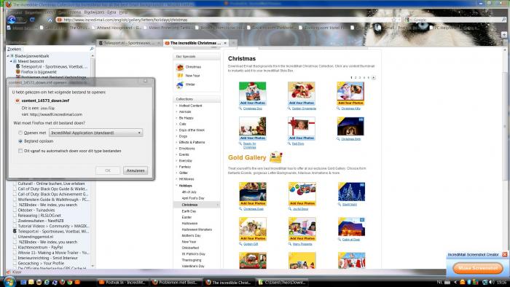Click the sidebar search magnifier icon
Screen dimensions: 510x287
point(91,49)
